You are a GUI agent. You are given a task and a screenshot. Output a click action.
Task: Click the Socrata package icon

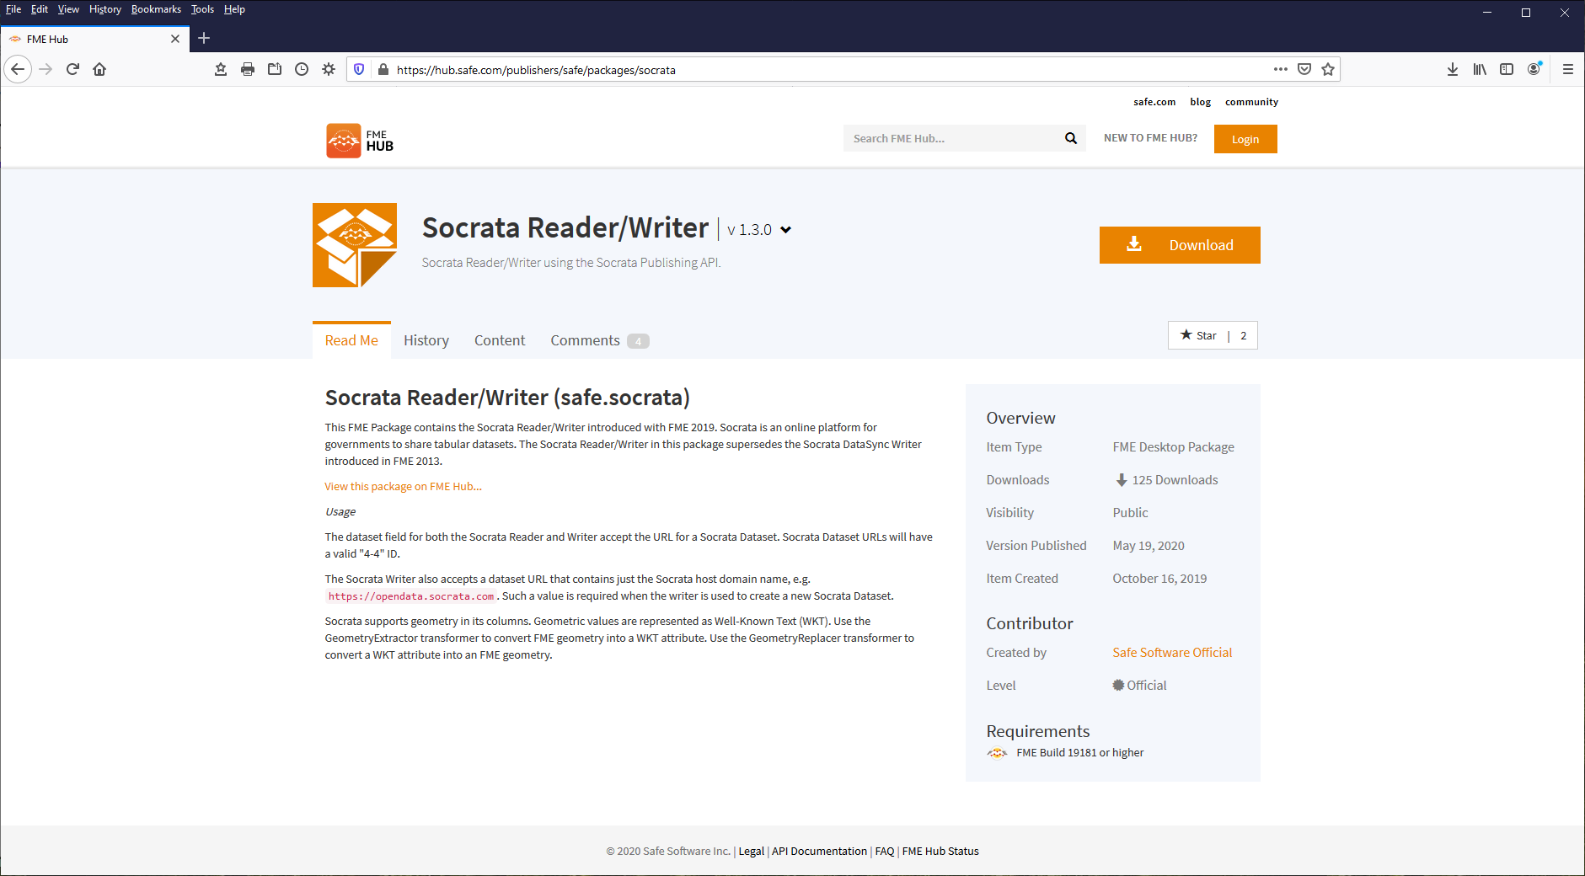[x=355, y=245]
